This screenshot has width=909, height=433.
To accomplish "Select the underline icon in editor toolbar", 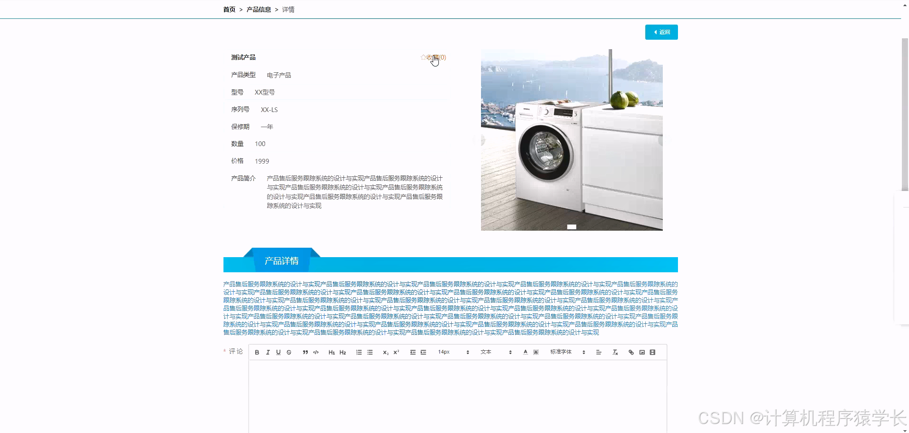I will click(278, 352).
